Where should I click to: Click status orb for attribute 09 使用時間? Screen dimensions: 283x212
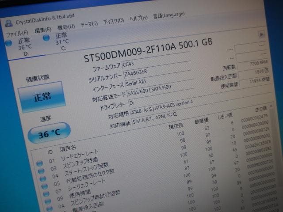[48, 201]
